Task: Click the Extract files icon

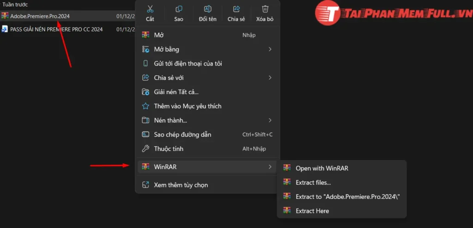Action: pyautogui.click(x=287, y=182)
